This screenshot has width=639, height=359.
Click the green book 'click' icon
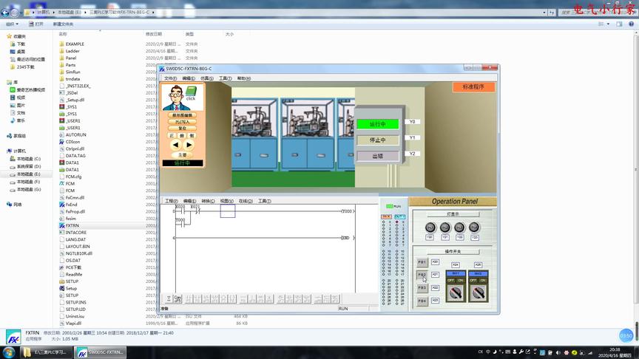[191, 92]
